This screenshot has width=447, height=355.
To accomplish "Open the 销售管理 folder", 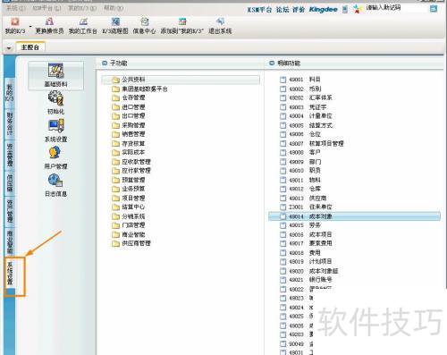I will click(129, 134).
